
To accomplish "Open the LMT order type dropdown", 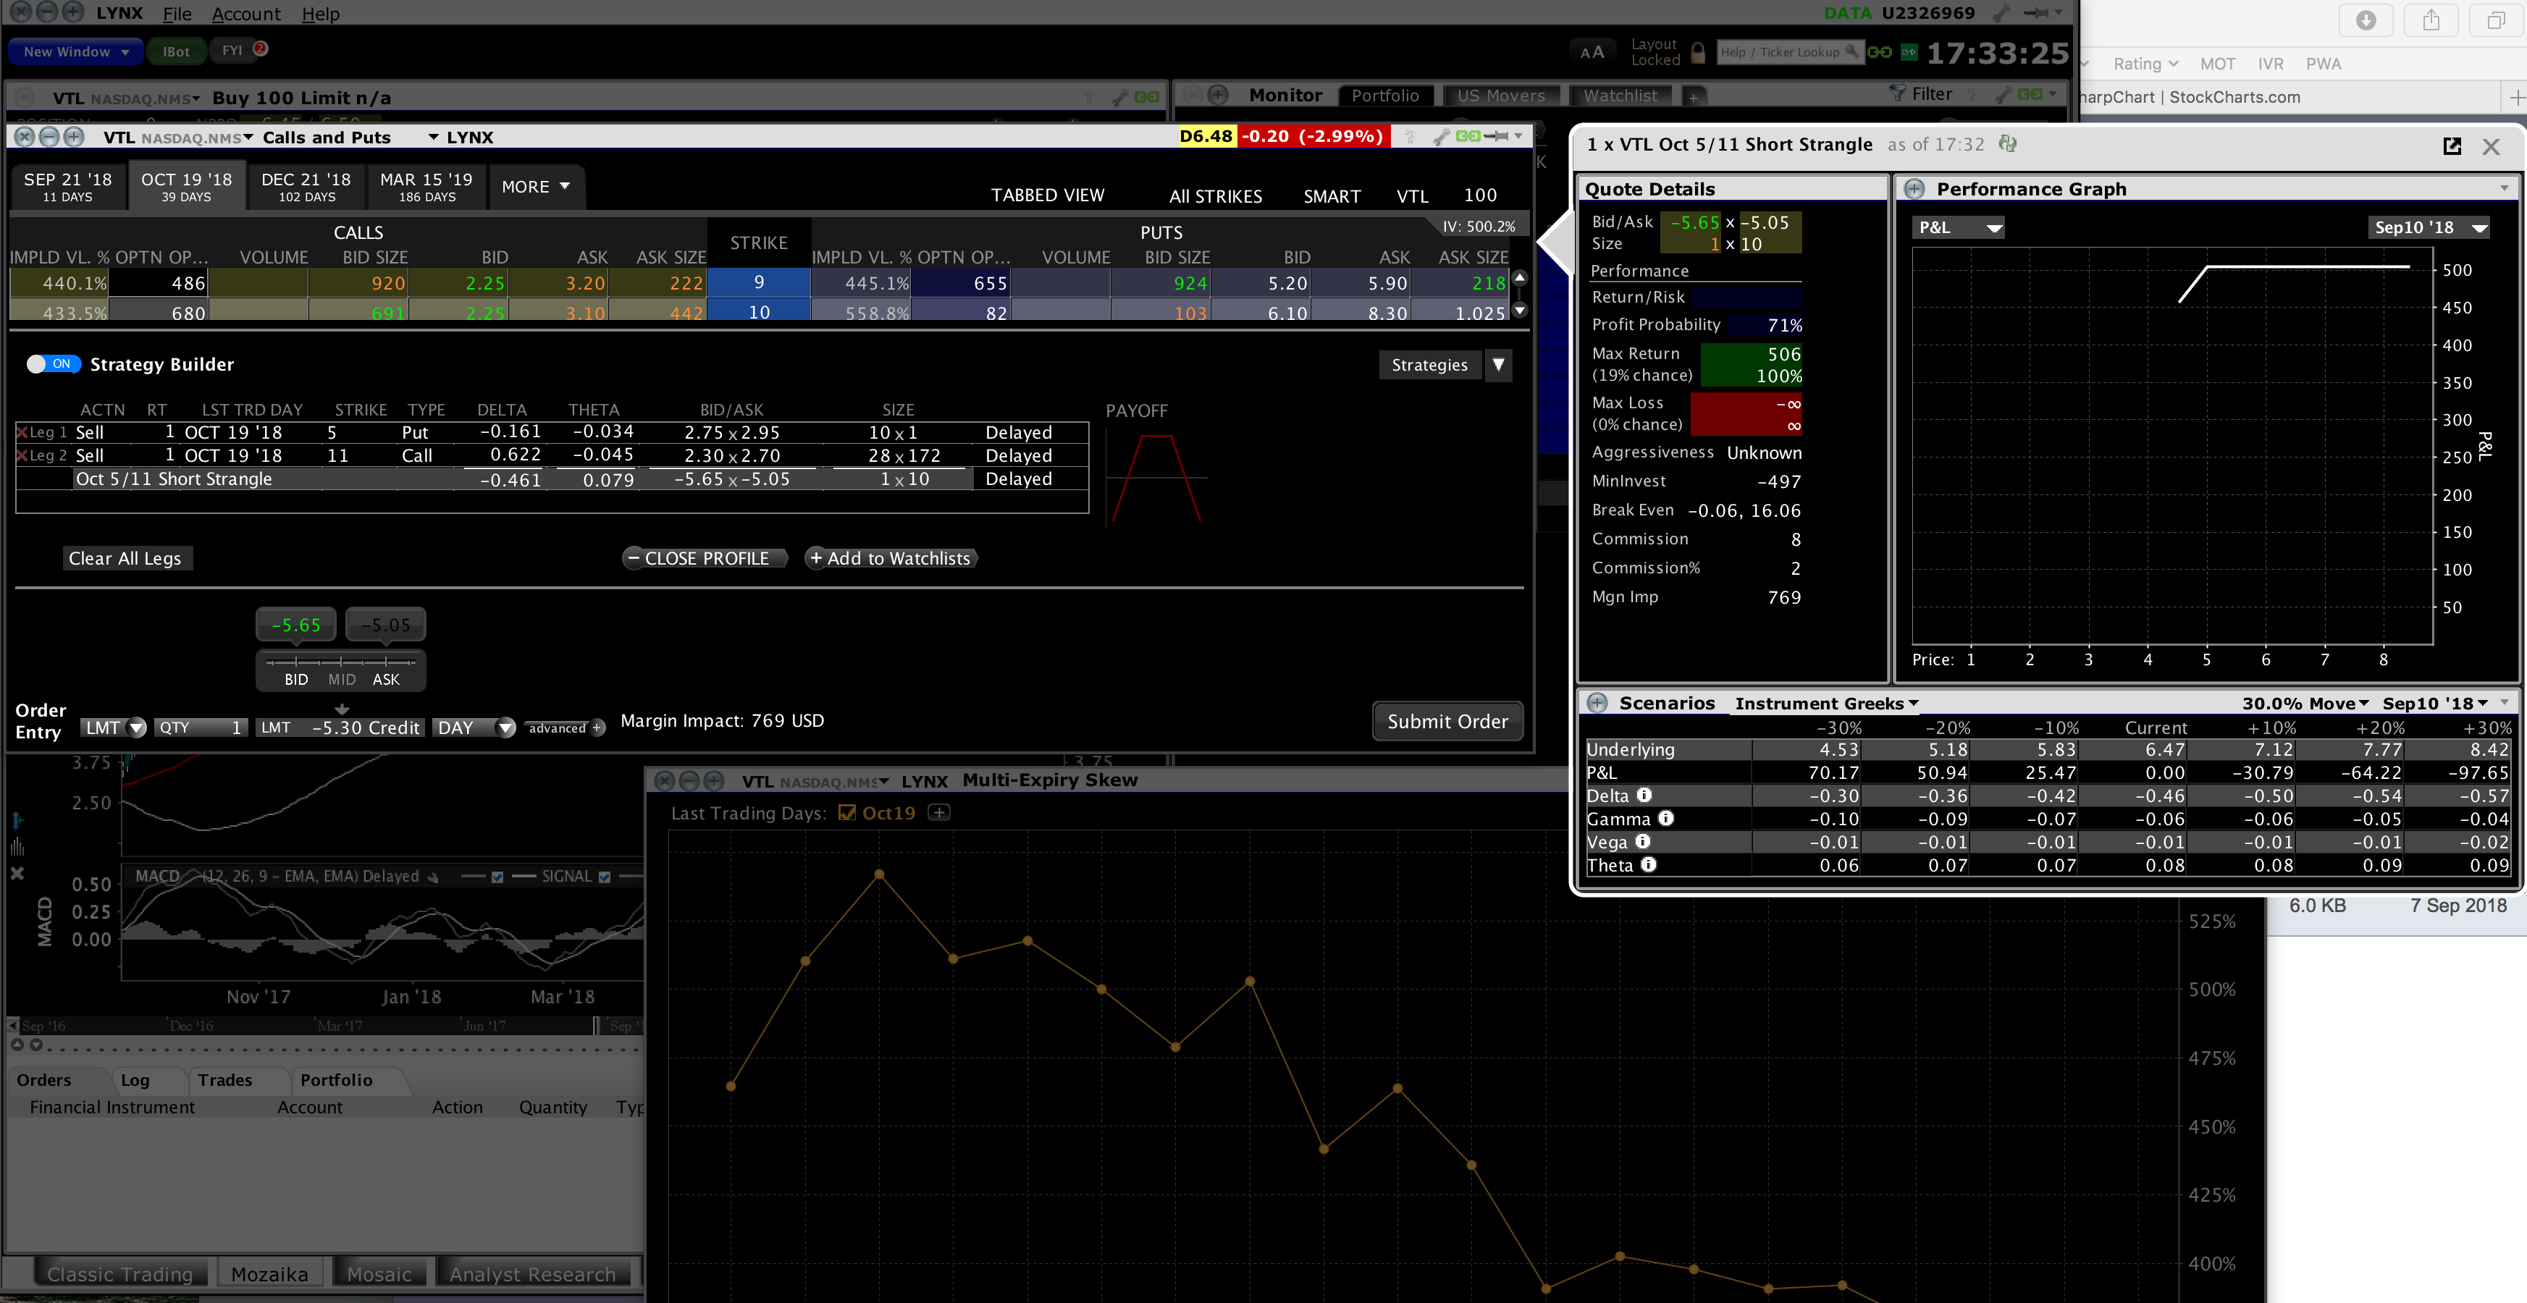I will click(x=113, y=728).
